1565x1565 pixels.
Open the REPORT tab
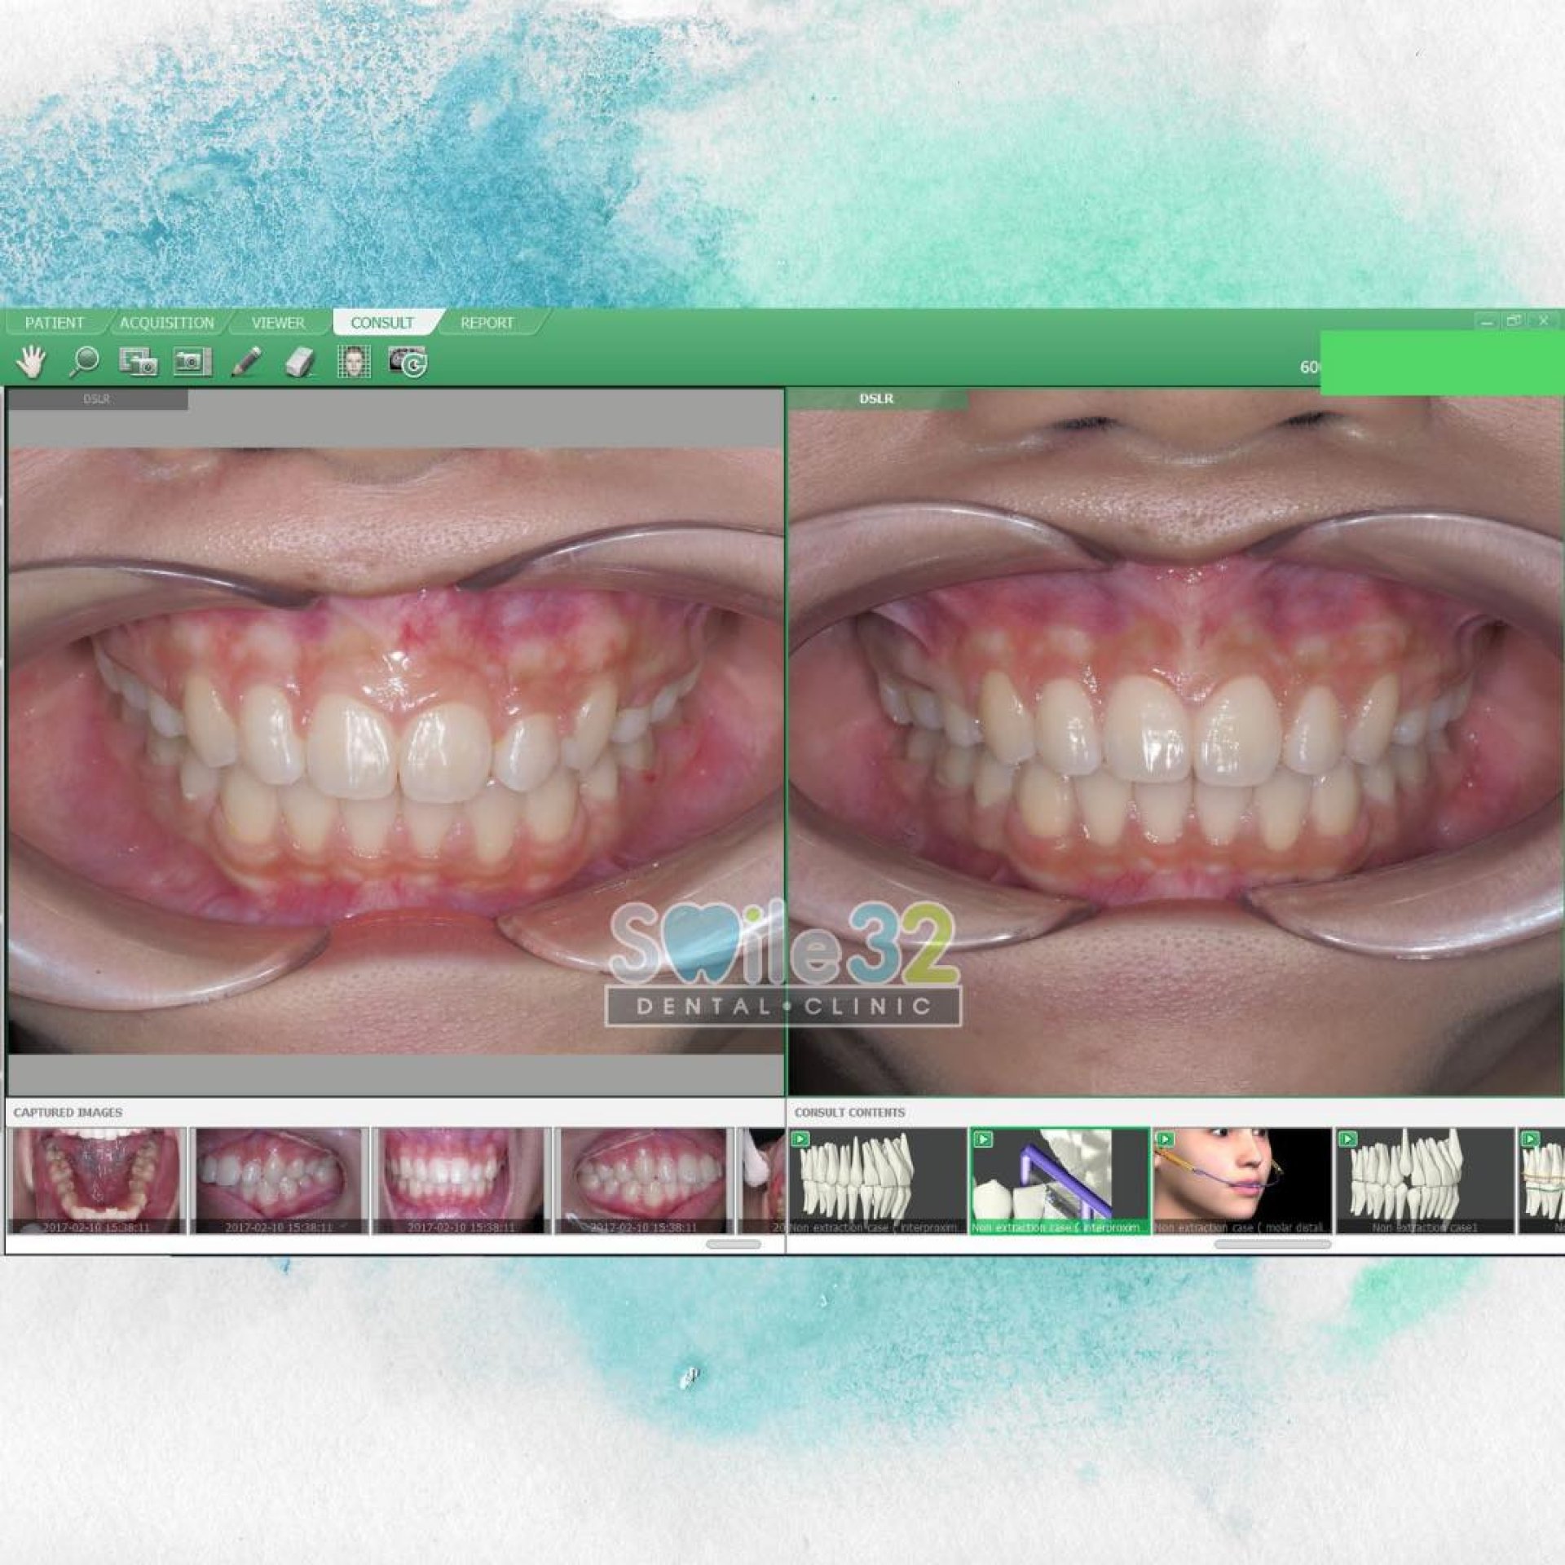pyautogui.click(x=487, y=323)
